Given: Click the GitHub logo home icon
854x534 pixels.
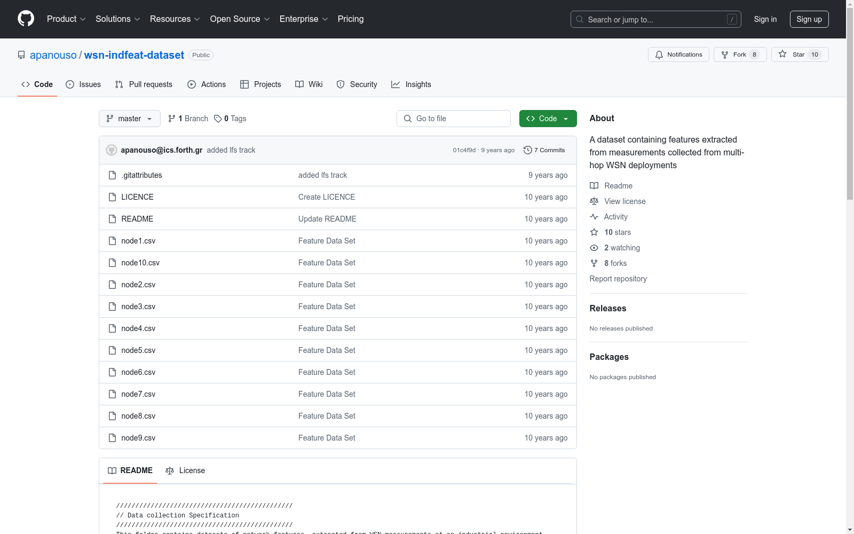Looking at the screenshot, I should [26, 19].
